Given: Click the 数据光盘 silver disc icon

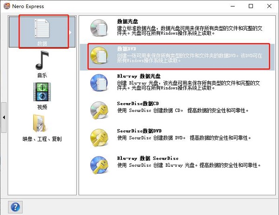Looking at the screenshot, I should click(99, 28).
